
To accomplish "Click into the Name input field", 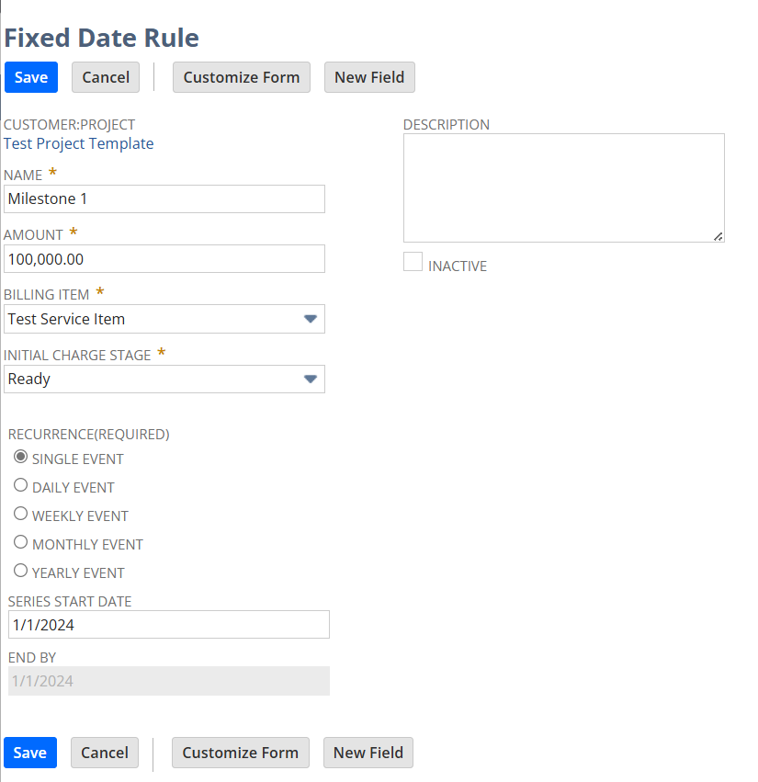I will click(x=164, y=198).
